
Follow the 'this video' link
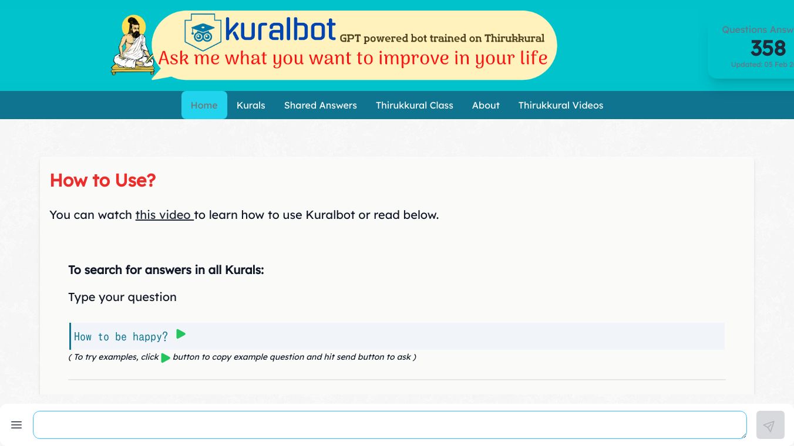pos(164,215)
